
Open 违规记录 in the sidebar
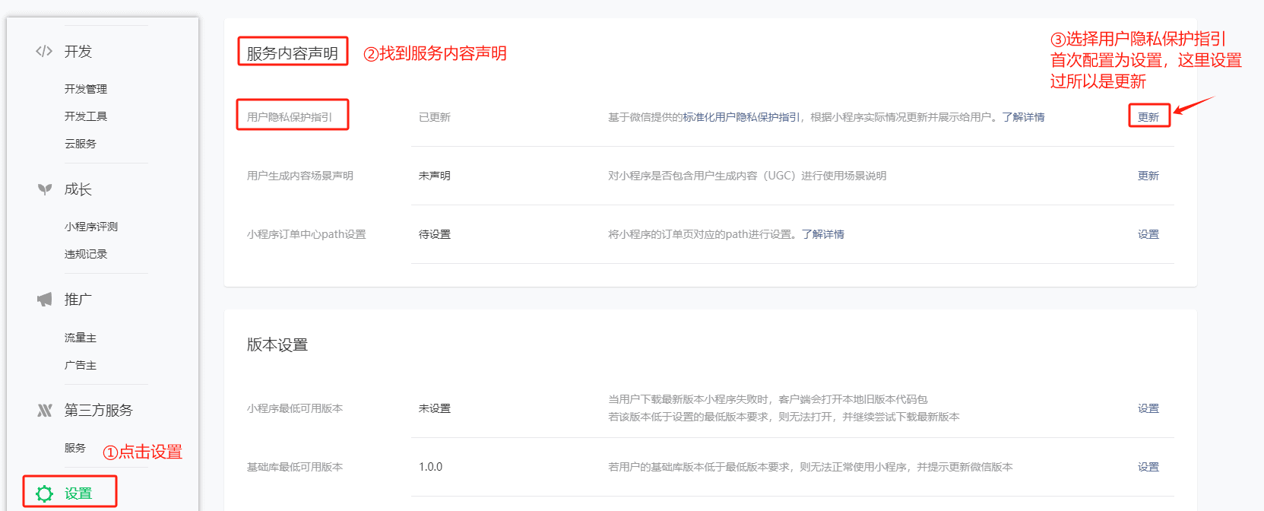(x=86, y=254)
